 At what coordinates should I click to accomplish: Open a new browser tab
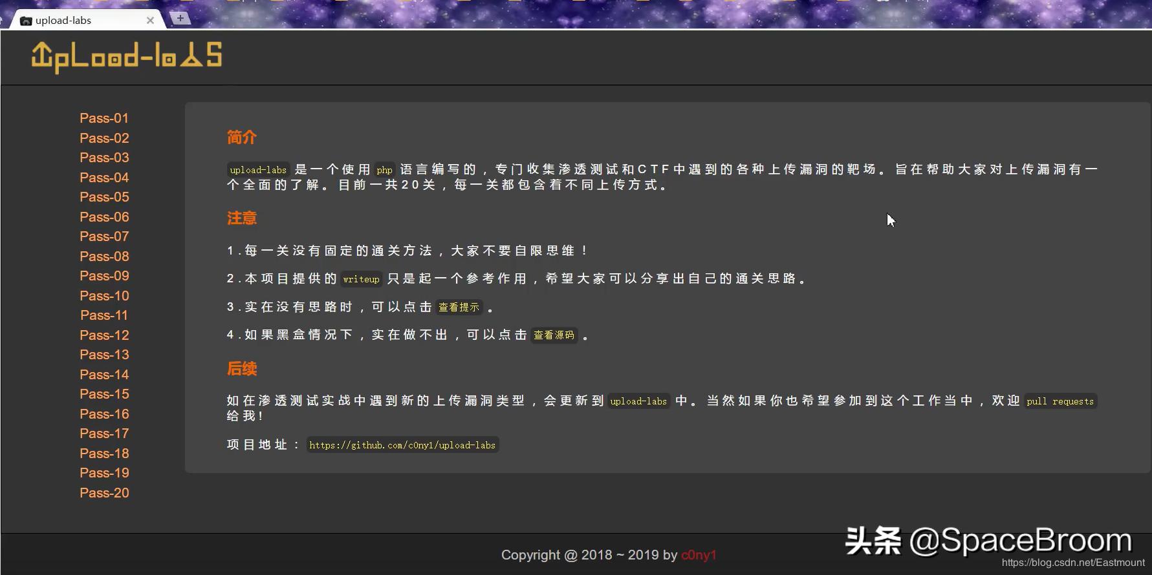point(180,18)
